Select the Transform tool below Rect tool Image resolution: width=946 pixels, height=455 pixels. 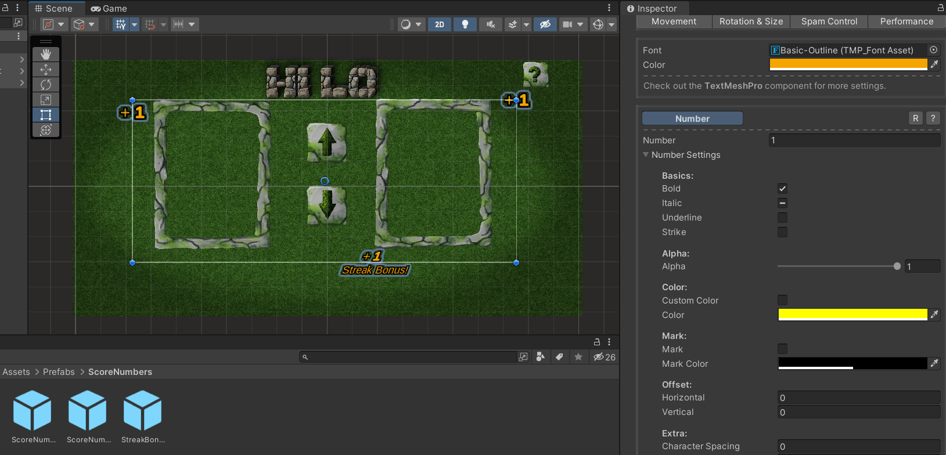(46, 130)
